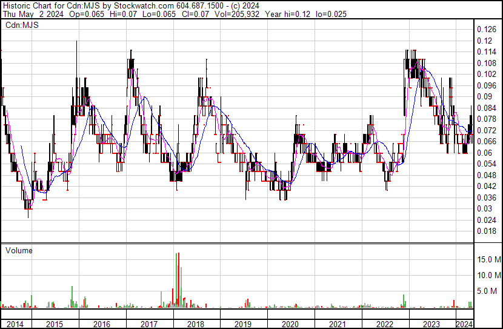Select the 2020 year on the time axis
This screenshot has width=503, height=329.
pos(290,324)
